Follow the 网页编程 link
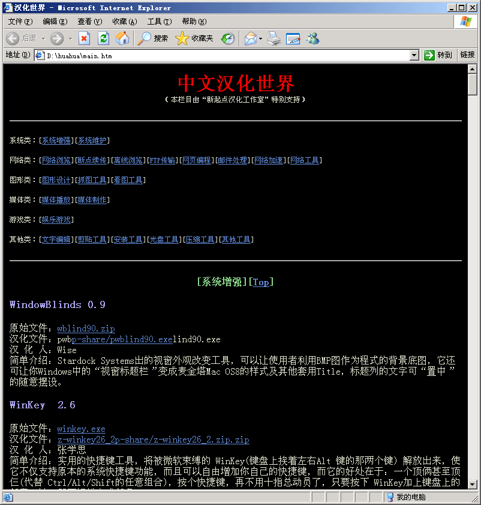 [x=197, y=160]
